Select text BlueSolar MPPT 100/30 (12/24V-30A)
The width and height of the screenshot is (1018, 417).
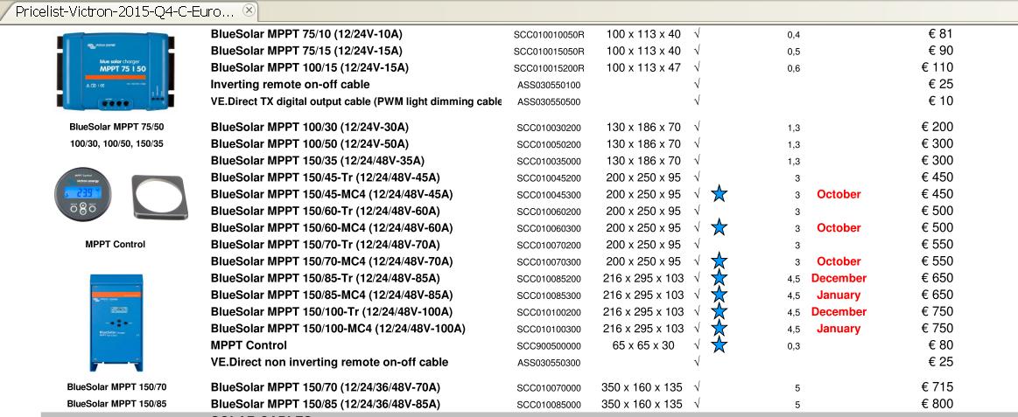(x=310, y=127)
